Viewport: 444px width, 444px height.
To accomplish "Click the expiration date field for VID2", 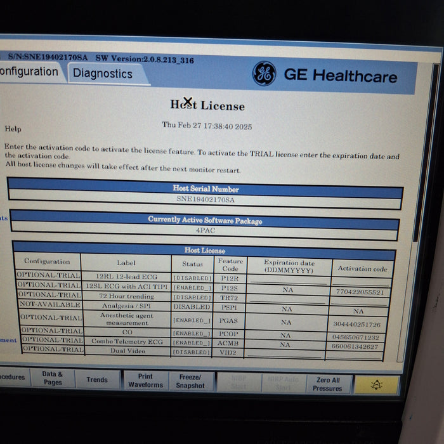I will [285, 354].
